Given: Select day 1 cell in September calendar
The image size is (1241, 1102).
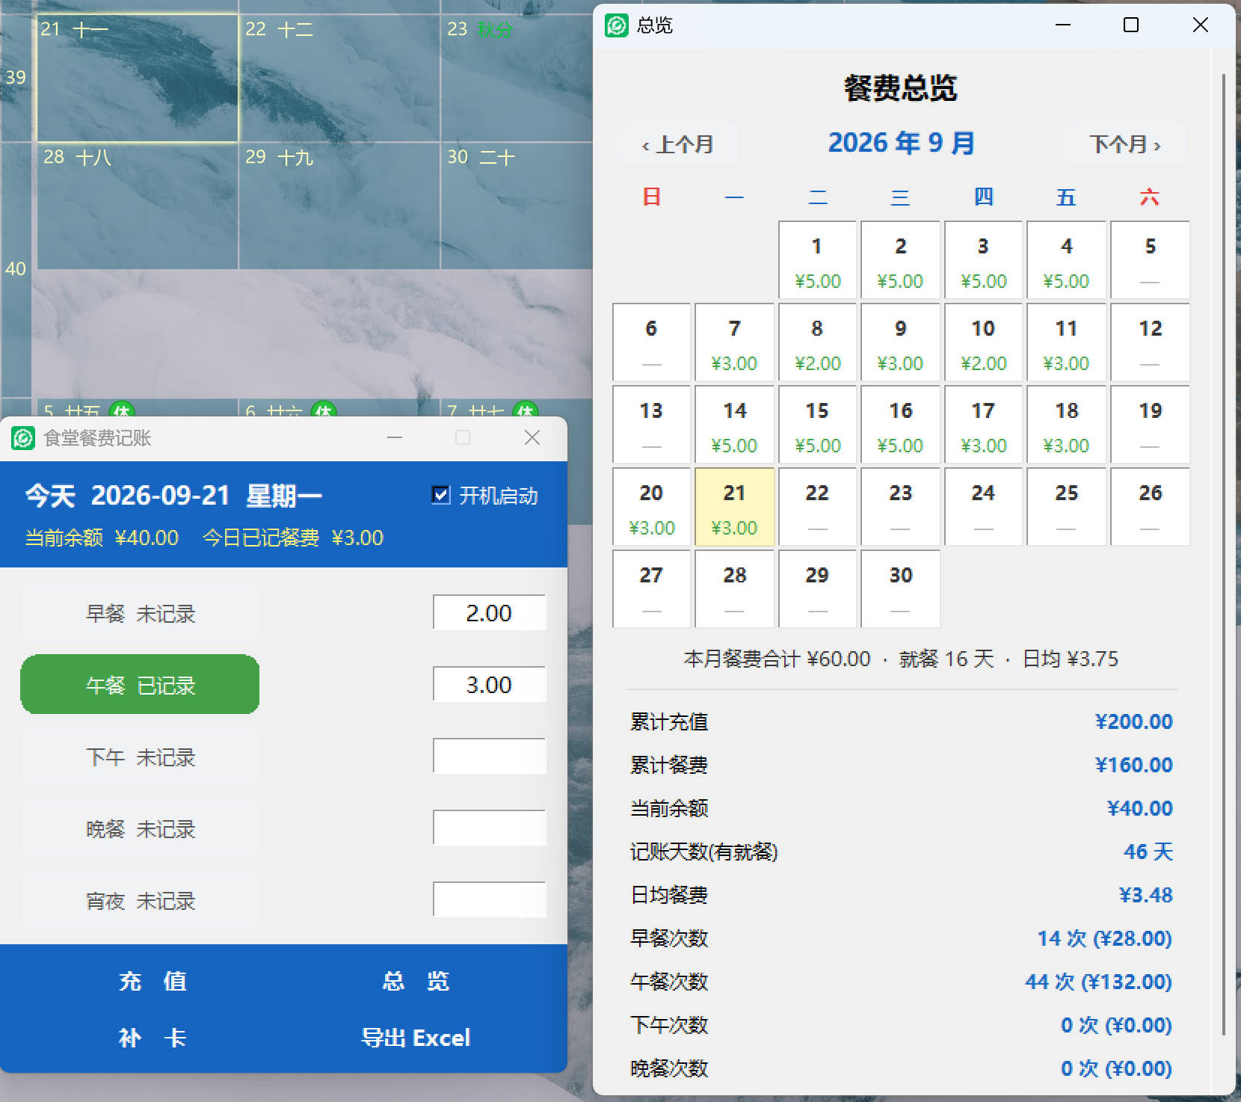Looking at the screenshot, I should 817,260.
